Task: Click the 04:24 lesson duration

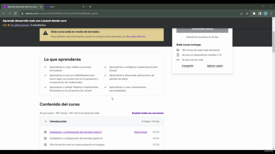Action: [x=156, y=138]
